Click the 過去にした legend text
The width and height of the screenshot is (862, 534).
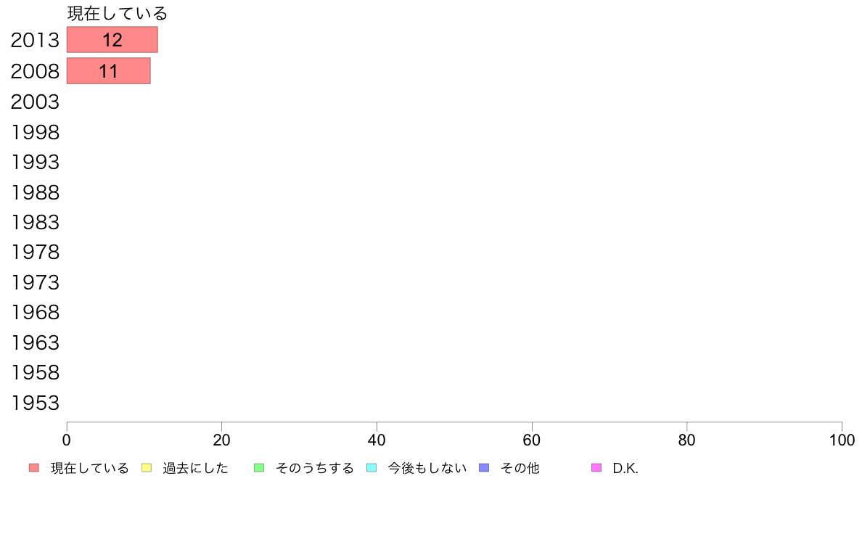tap(195, 468)
